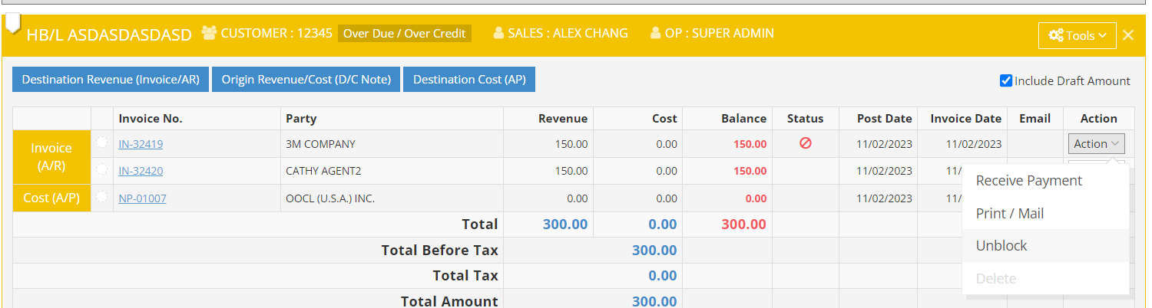Open invoice link IN-32420
The image size is (1152, 308).
(141, 171)
